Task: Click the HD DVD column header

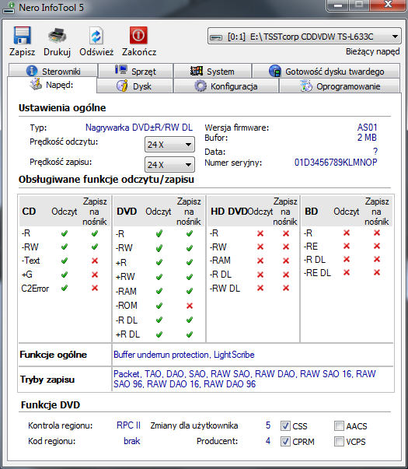Action: [229, 212]
